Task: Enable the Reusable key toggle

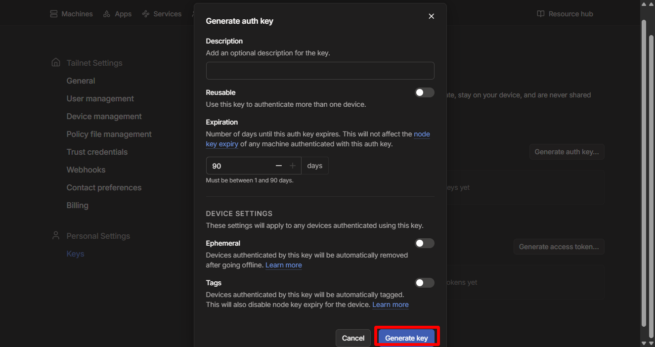Action: pos(424,92)
